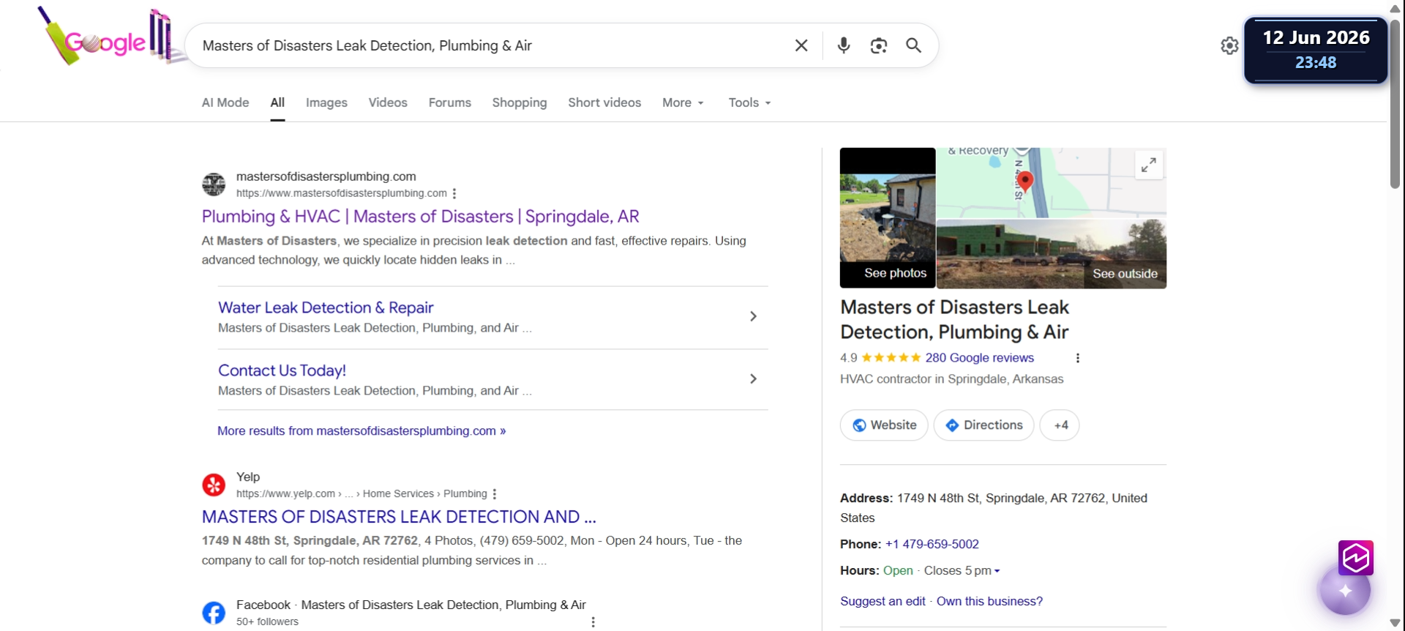Click Suggest an edit link

tap(883, 601)
